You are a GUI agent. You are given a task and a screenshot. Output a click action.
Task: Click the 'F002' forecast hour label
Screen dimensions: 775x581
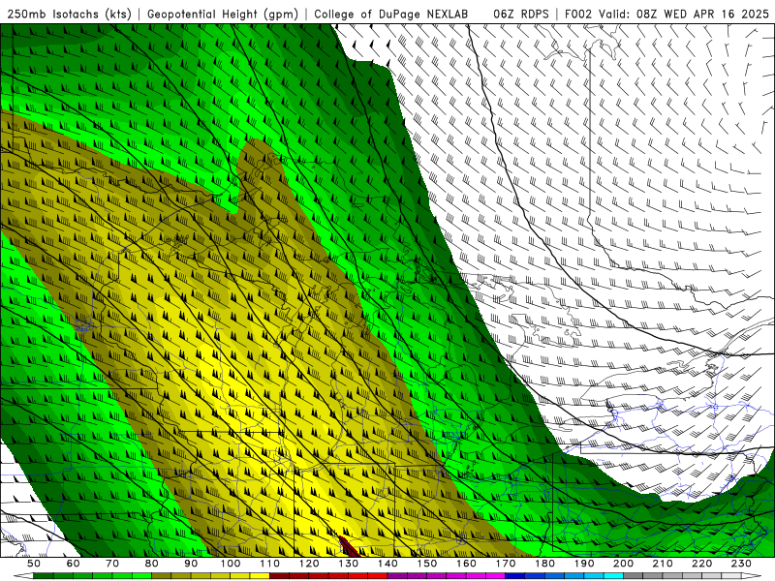[x=578, y=14]
